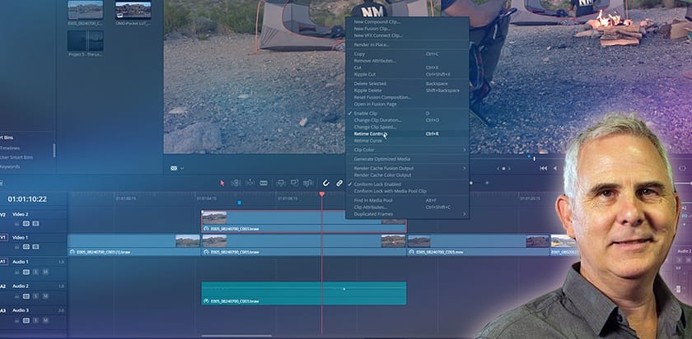
Task: Solo the Audio 2 track
Action: click(x=35, y=296)
